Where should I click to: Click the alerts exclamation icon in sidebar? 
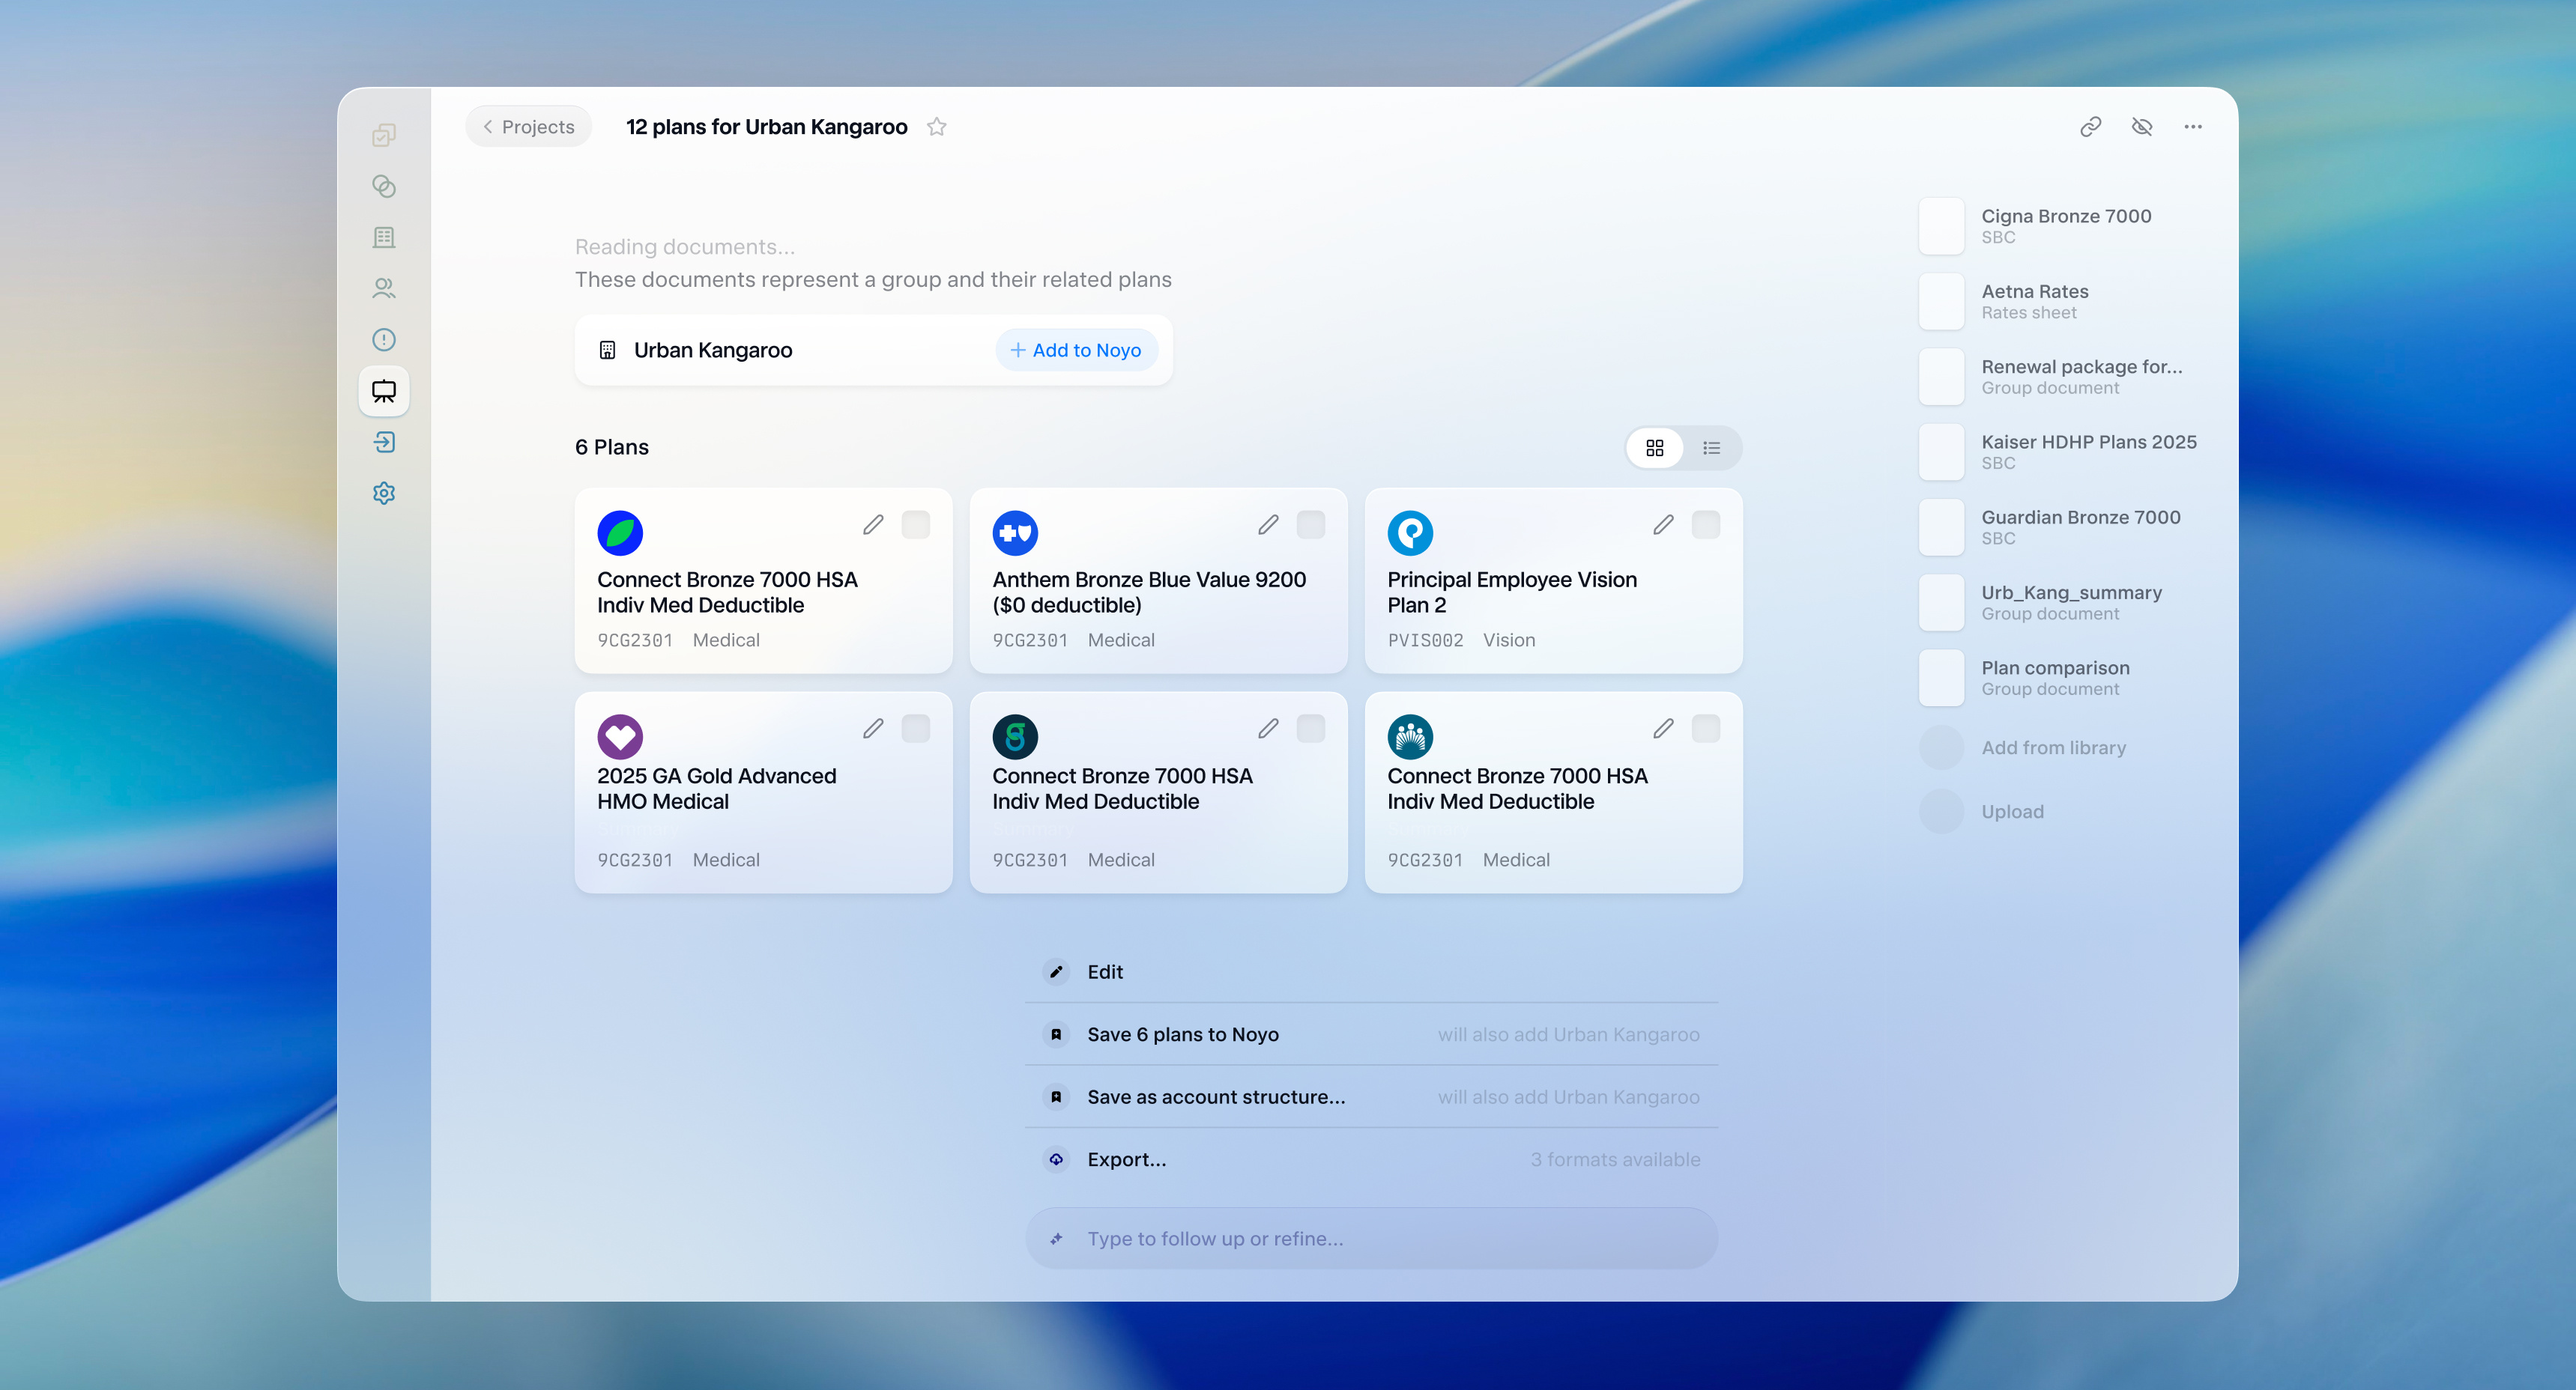coord(384,339)
